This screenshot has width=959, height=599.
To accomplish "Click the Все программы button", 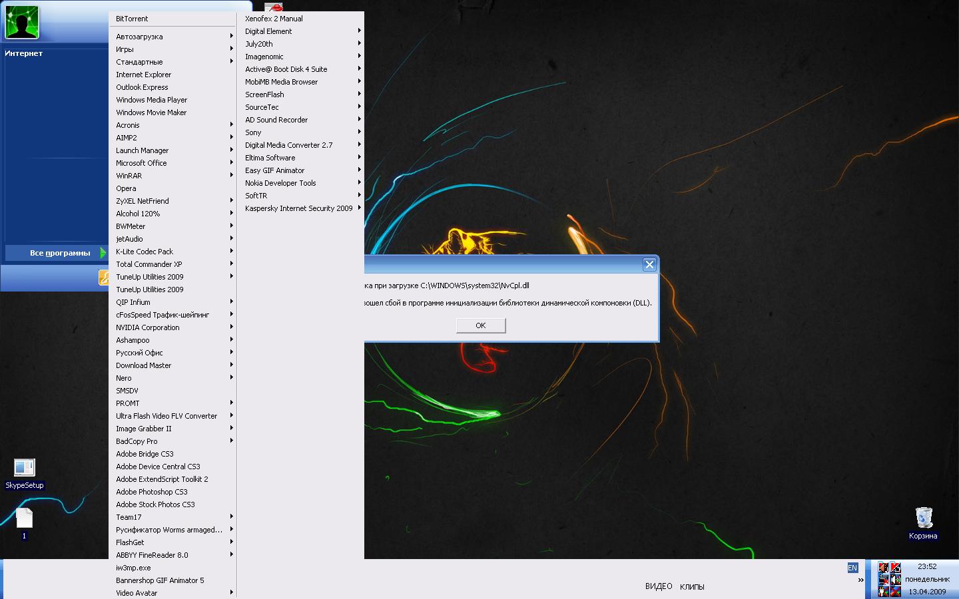I will coord(59,253).
